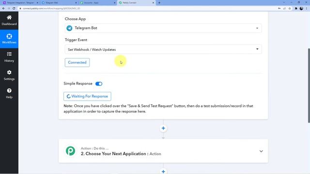
Task: Open the Help section
Action: pos(9,93)
